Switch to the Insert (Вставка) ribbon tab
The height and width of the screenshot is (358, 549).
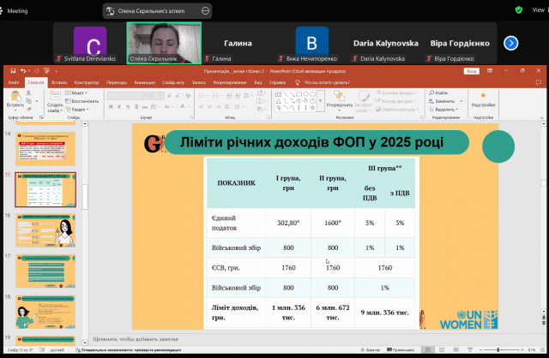pyautogui.click(x=59, y=82)
